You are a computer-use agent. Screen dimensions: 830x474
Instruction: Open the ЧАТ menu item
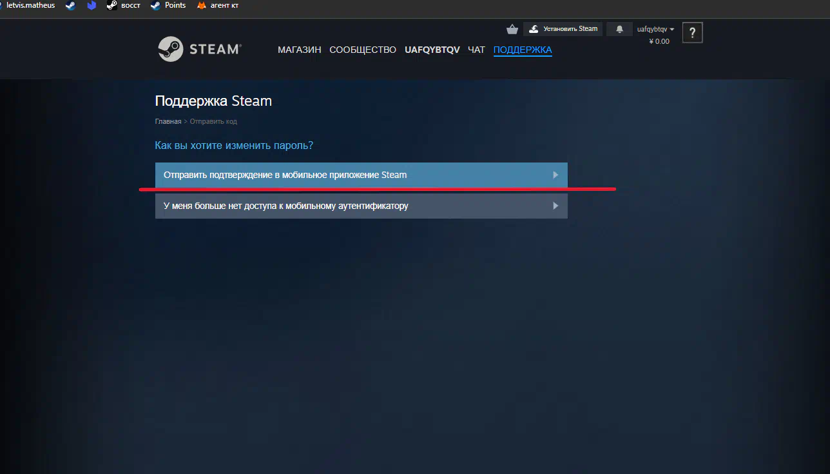(476, 50)
